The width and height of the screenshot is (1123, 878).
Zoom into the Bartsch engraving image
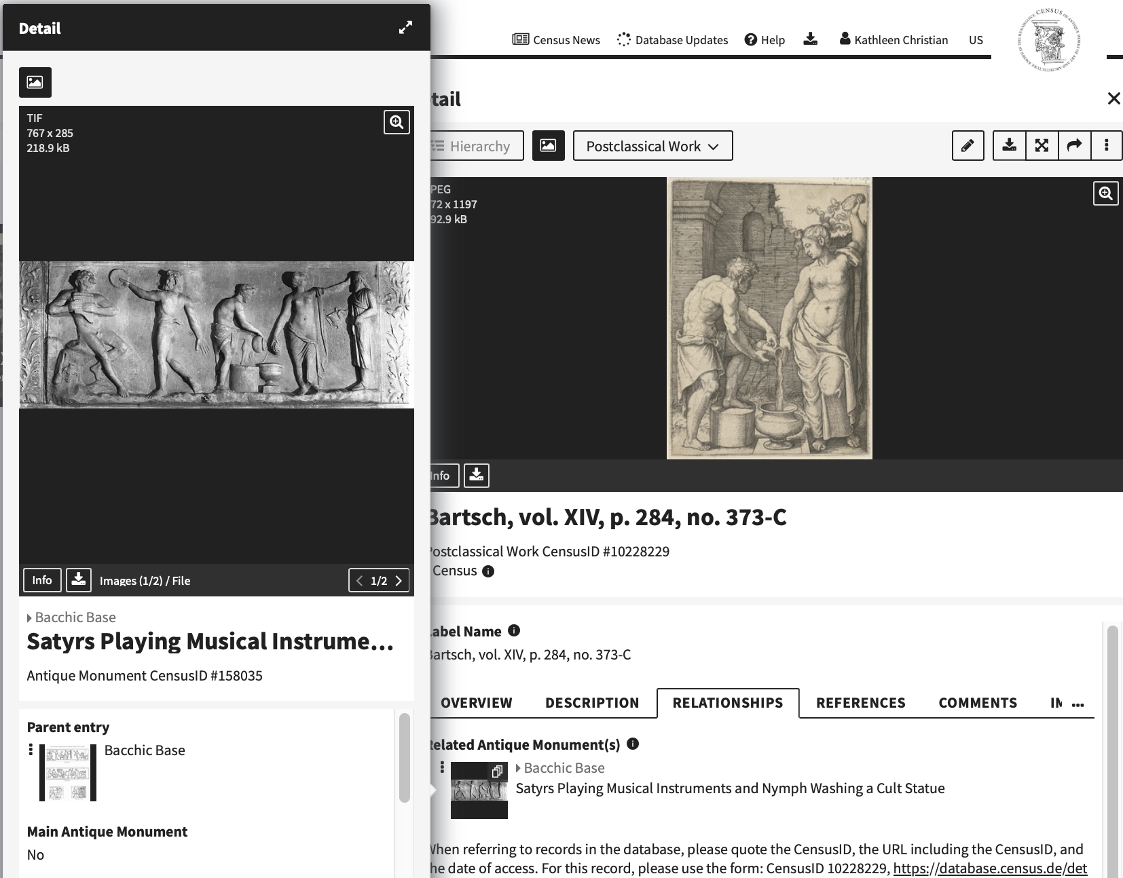[1105, 194]
